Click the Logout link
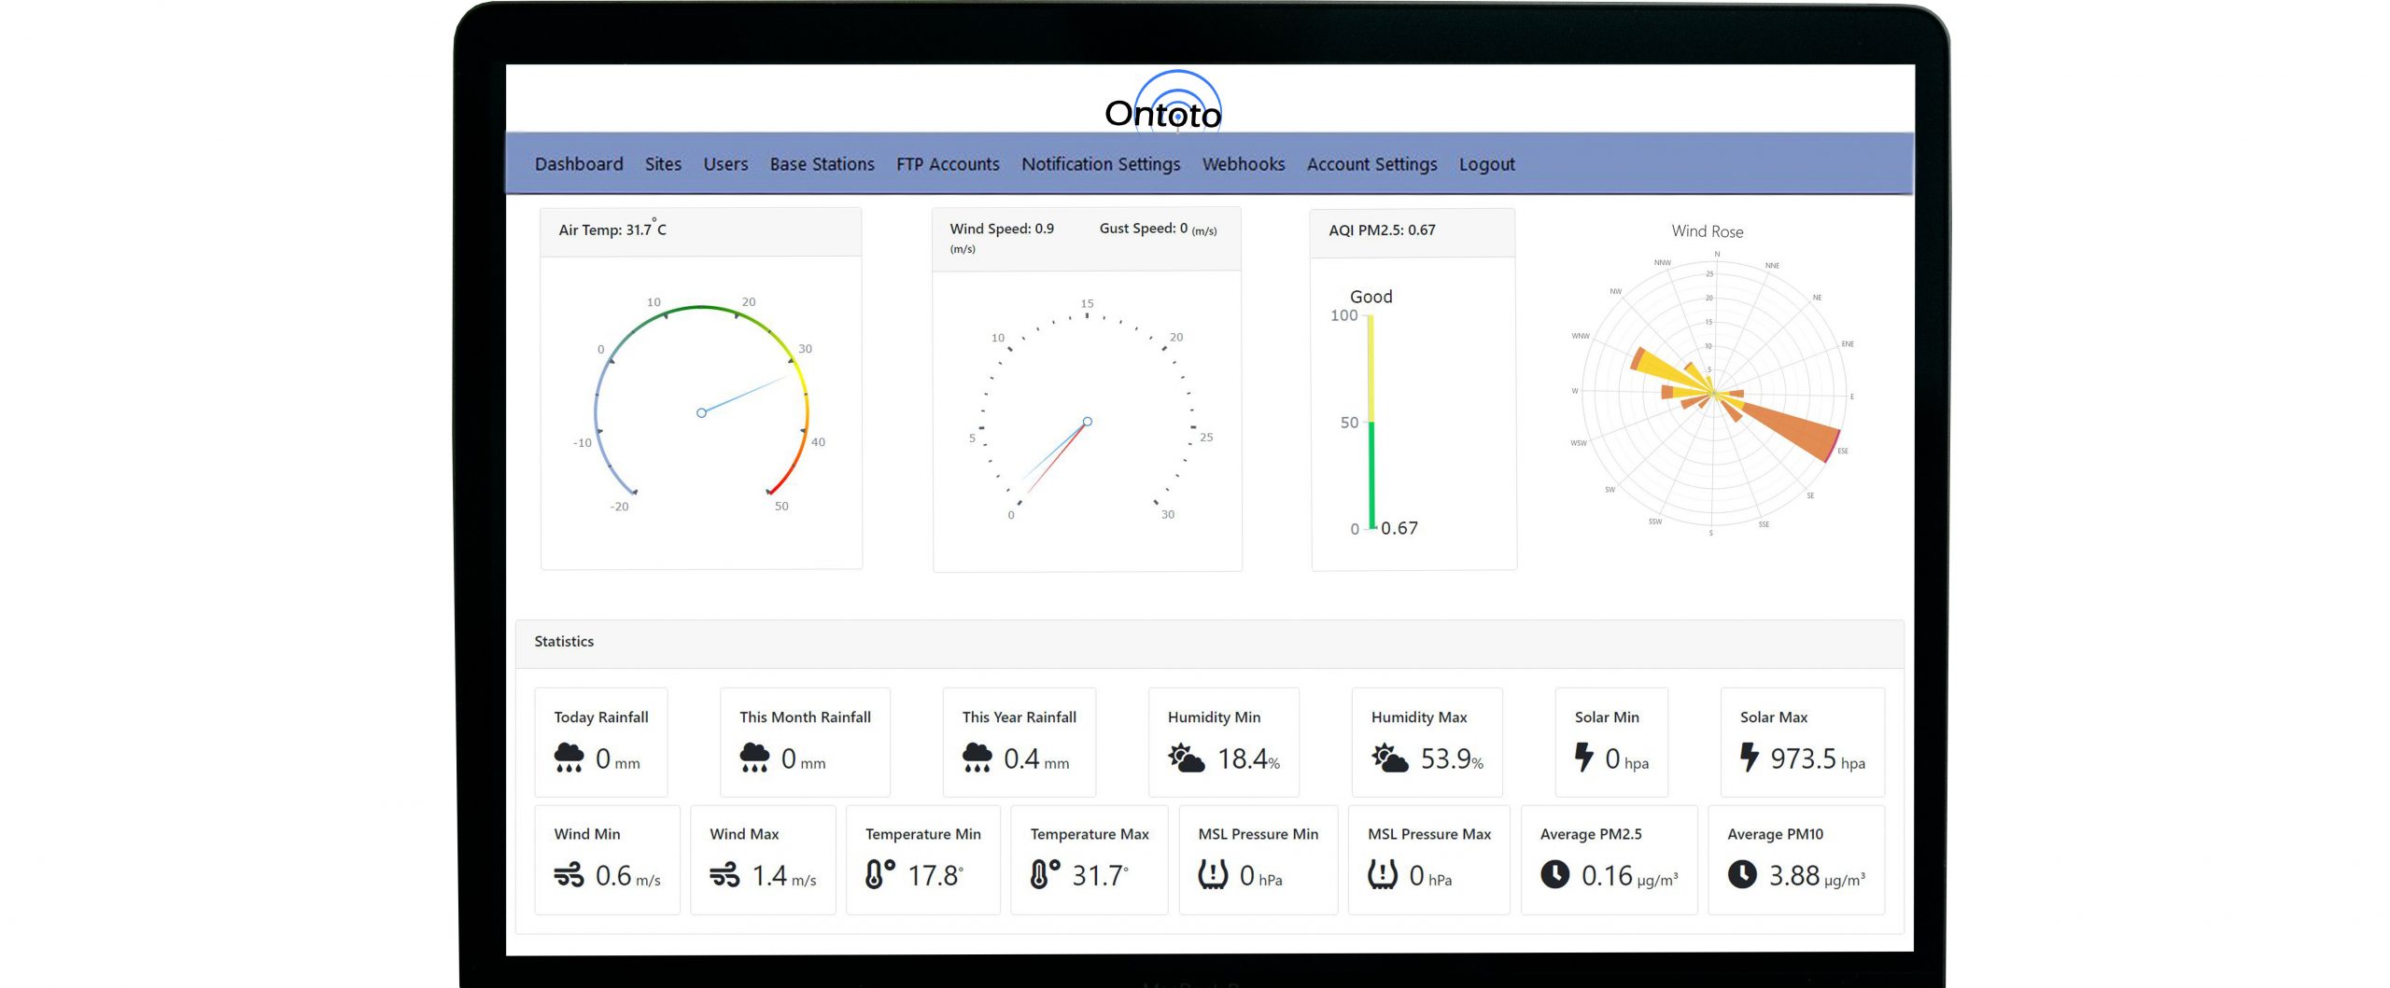 (x=1486, y=164)
